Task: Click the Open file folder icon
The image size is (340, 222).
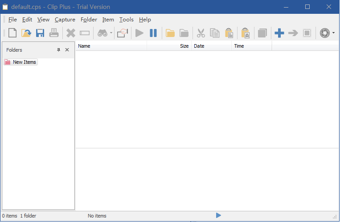Action: tap(26, 33)
